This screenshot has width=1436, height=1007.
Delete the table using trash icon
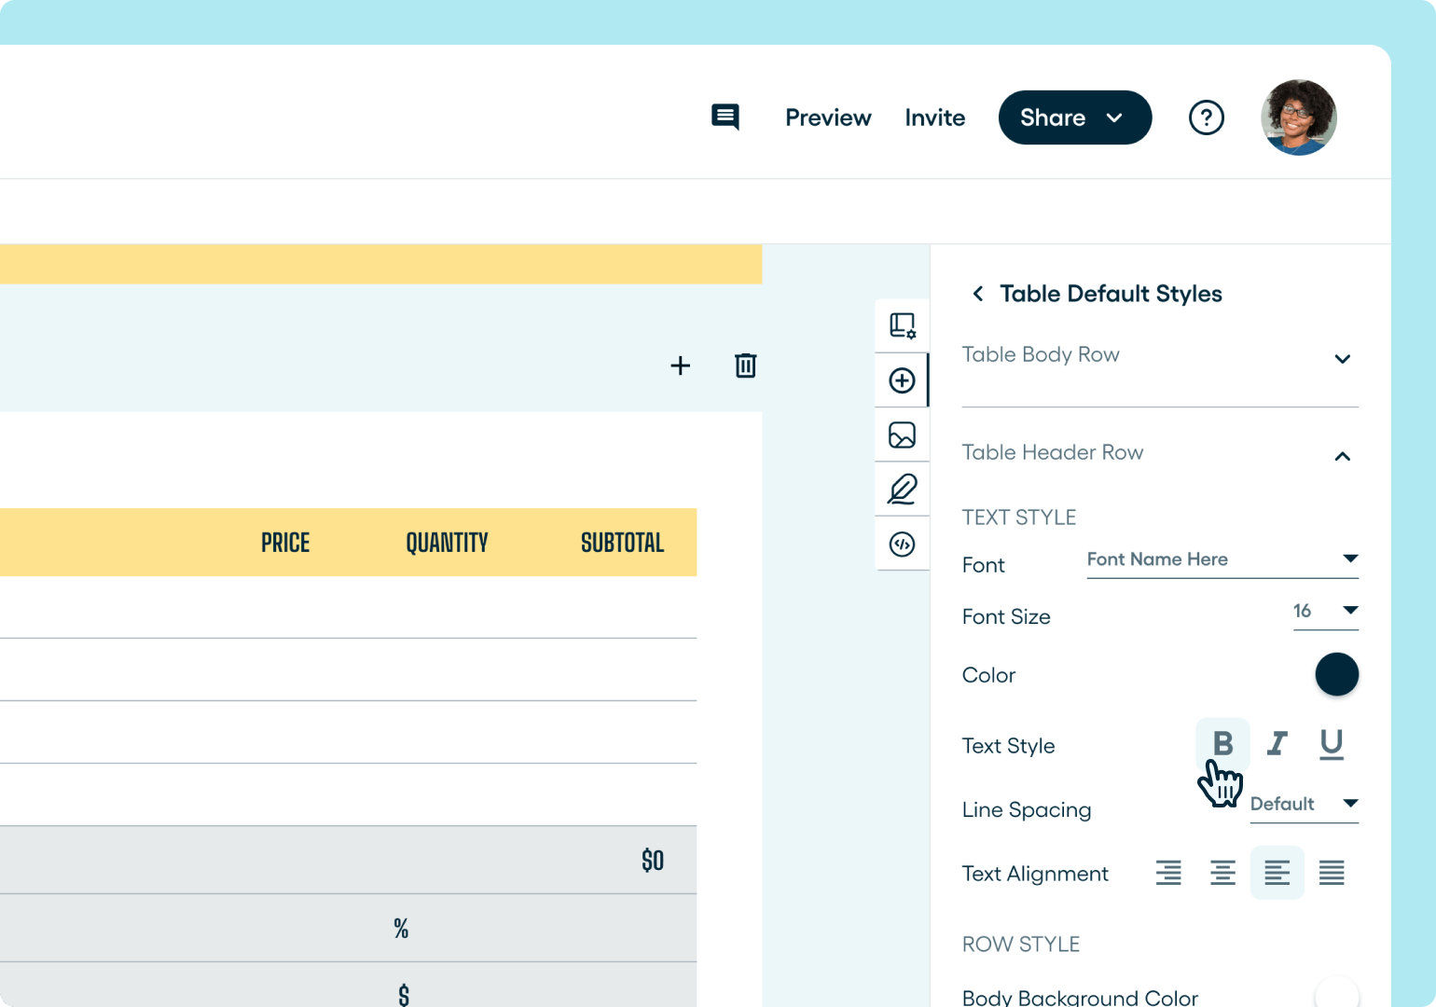[x=745, y=366]
